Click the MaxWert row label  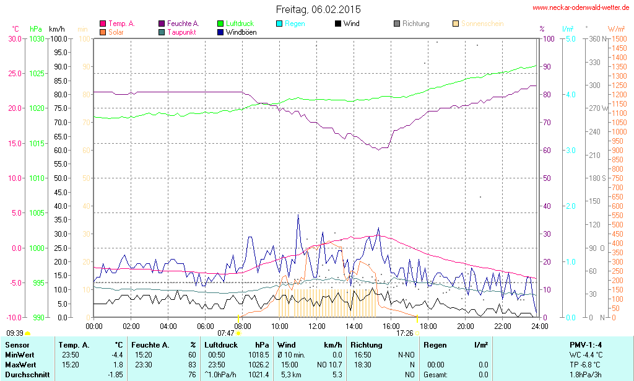(22, 365)
